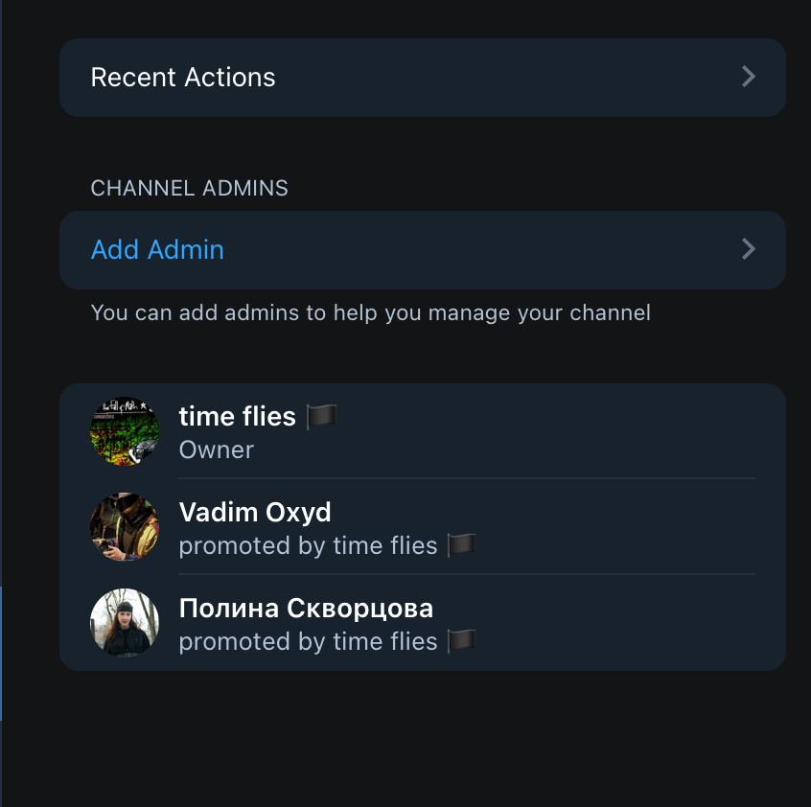Screen dimensions: 811x807
Task: Click the black flag next to the owner's name
Action: pyautogui.click(x=322, y=416)
